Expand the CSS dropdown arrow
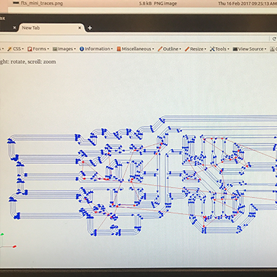This screenshot has height=277, width=277. point(22,49)
